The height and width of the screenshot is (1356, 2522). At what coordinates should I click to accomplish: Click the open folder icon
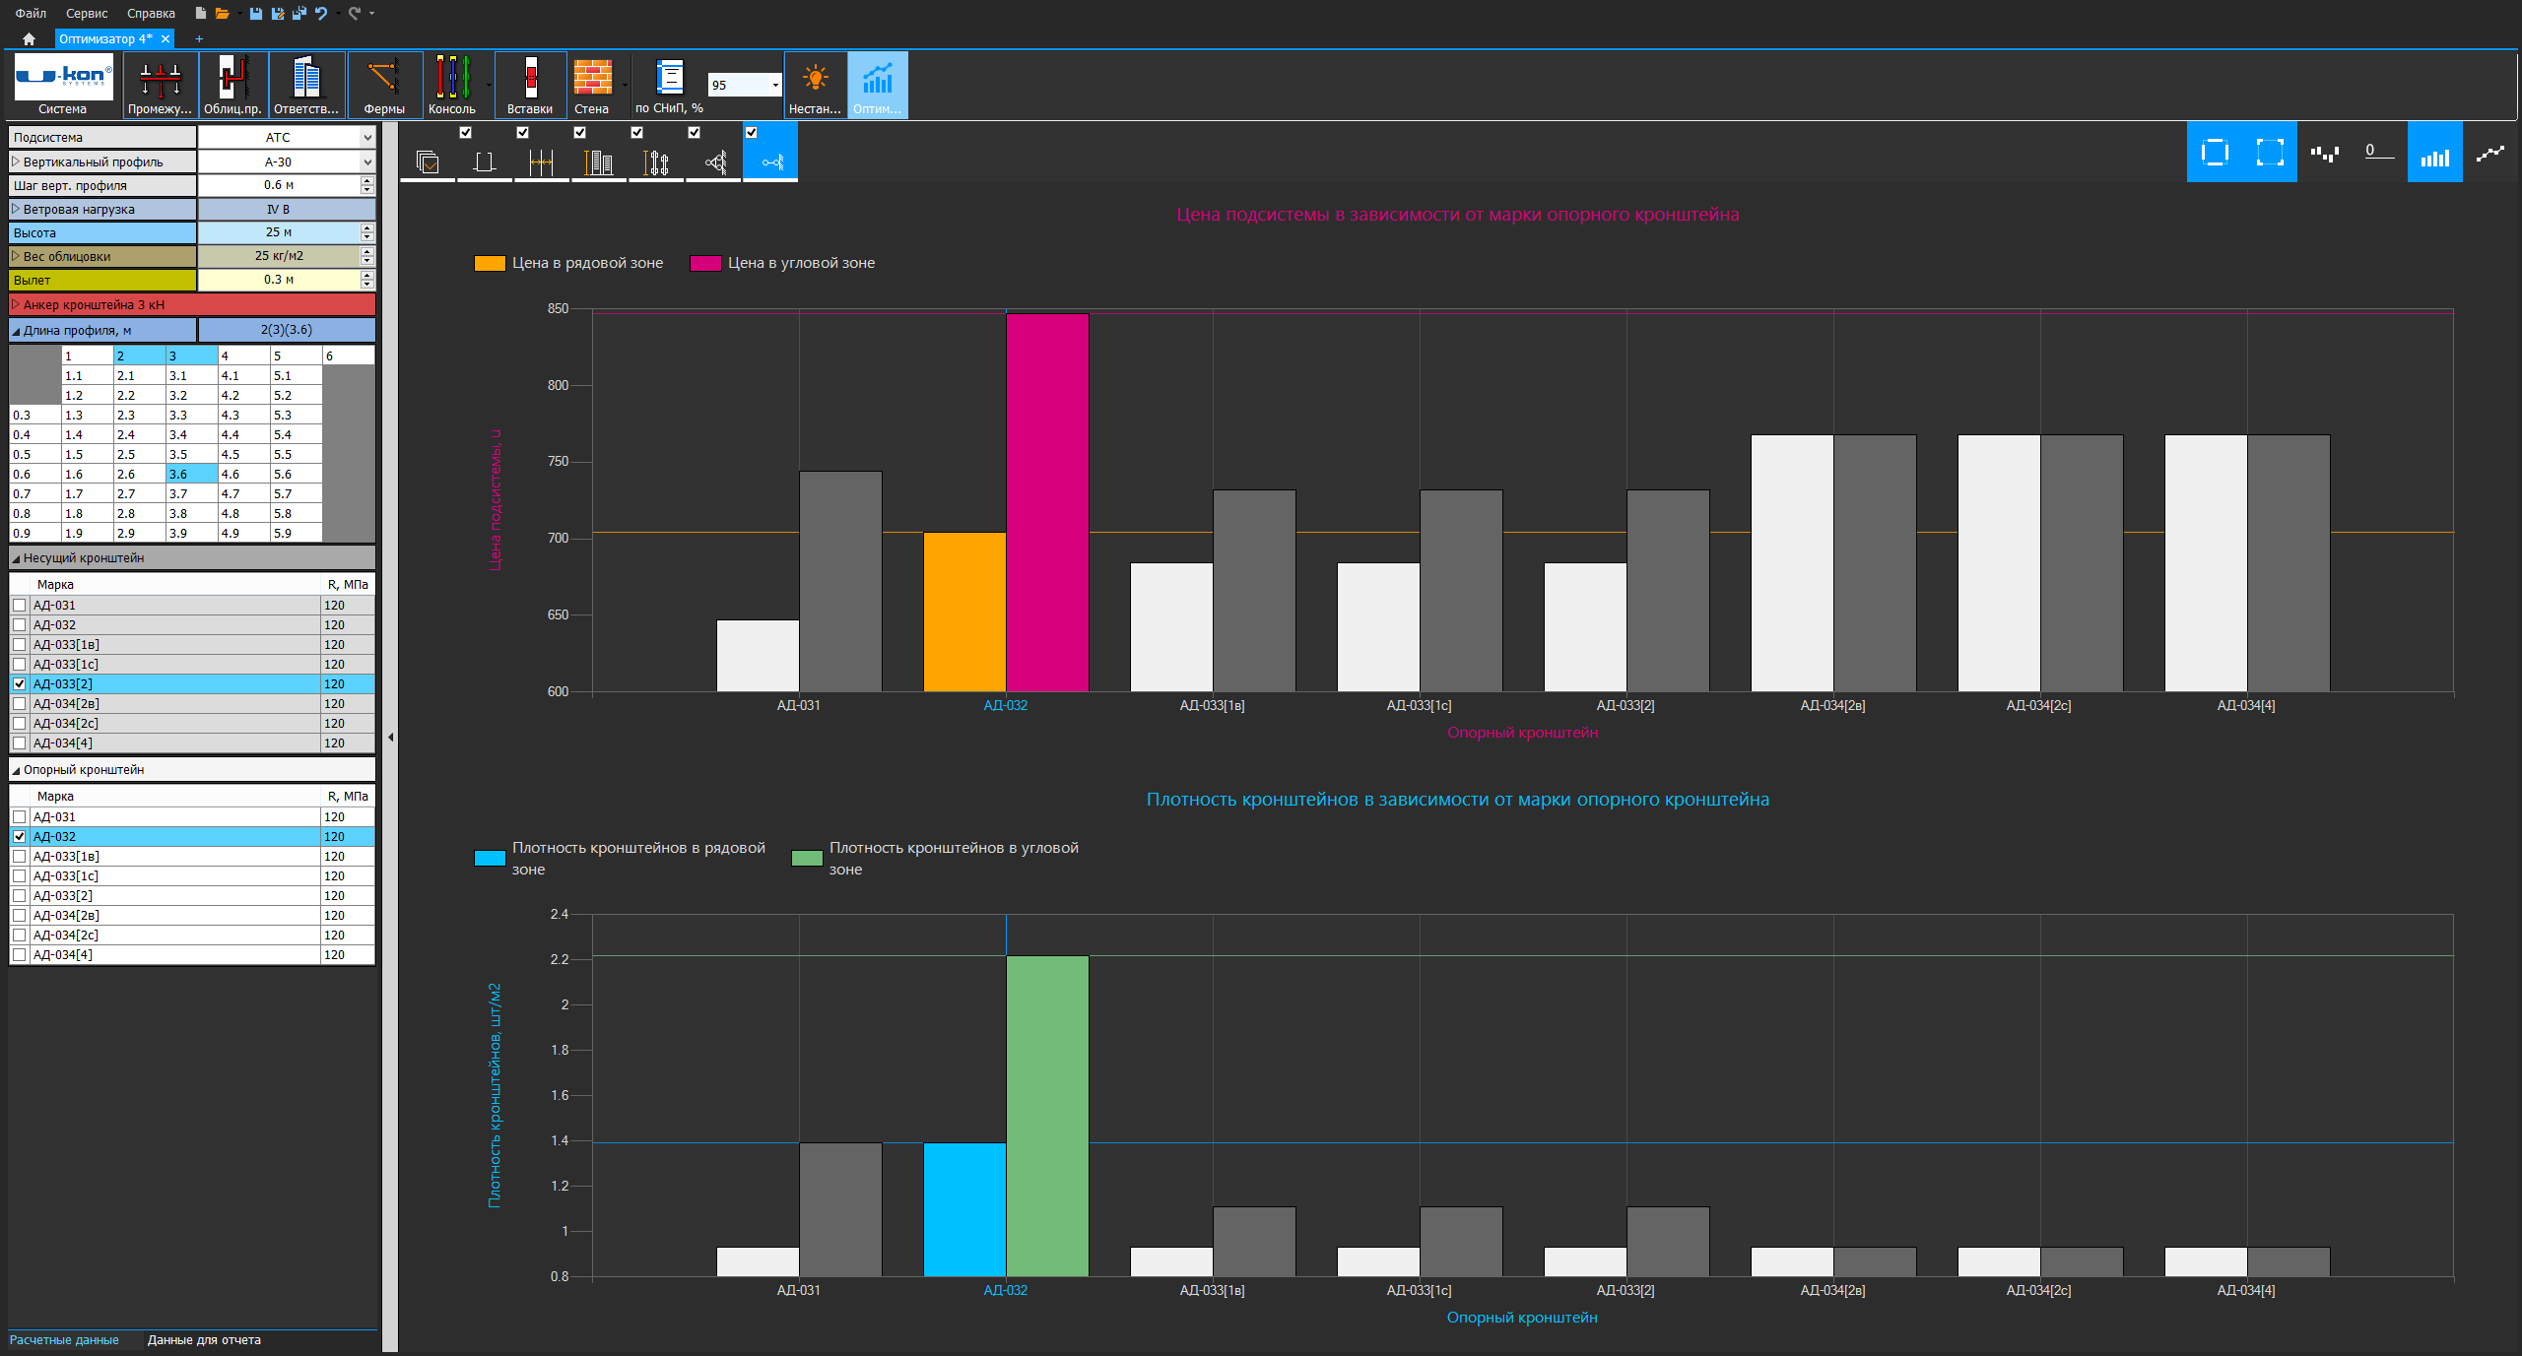click(223, 13)
